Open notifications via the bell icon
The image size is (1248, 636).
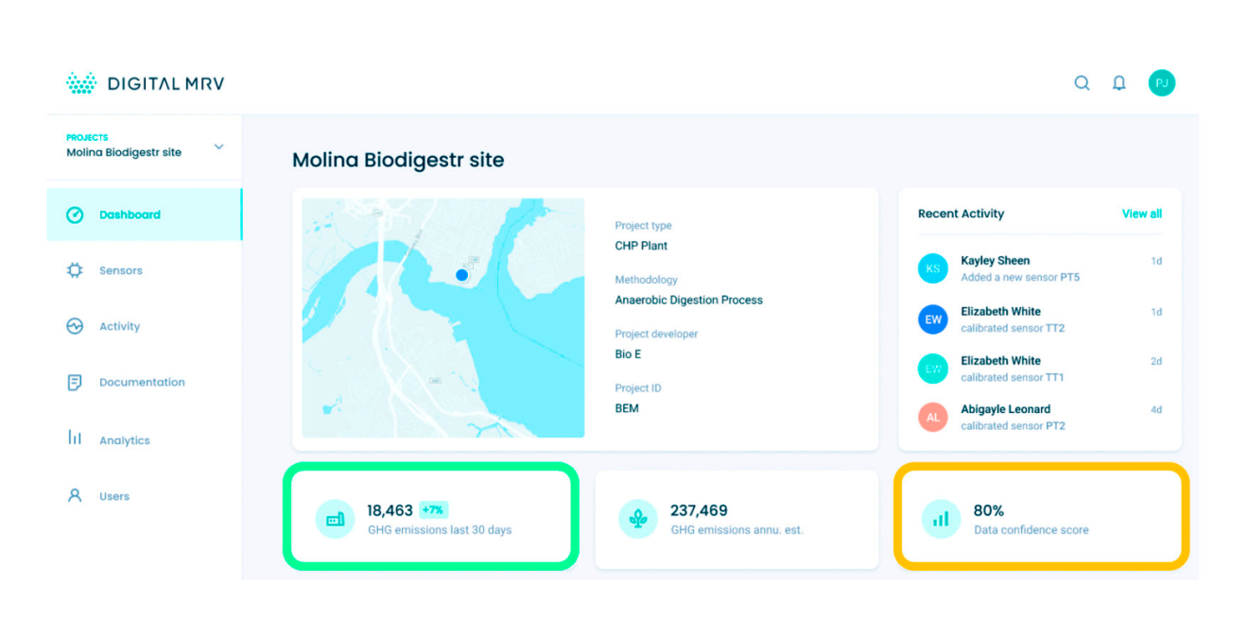point(1119,83)
